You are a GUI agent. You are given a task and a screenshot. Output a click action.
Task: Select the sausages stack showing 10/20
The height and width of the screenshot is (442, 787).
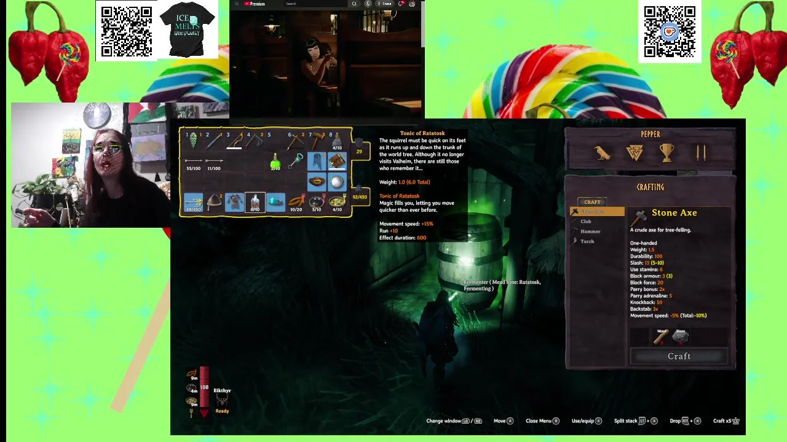pos(296,203)
